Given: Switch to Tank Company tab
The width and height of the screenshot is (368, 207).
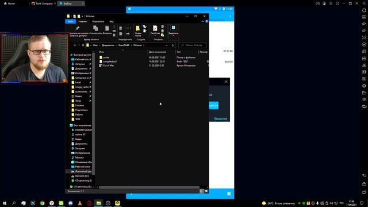Looking at the screenshot, I should 44,3.
